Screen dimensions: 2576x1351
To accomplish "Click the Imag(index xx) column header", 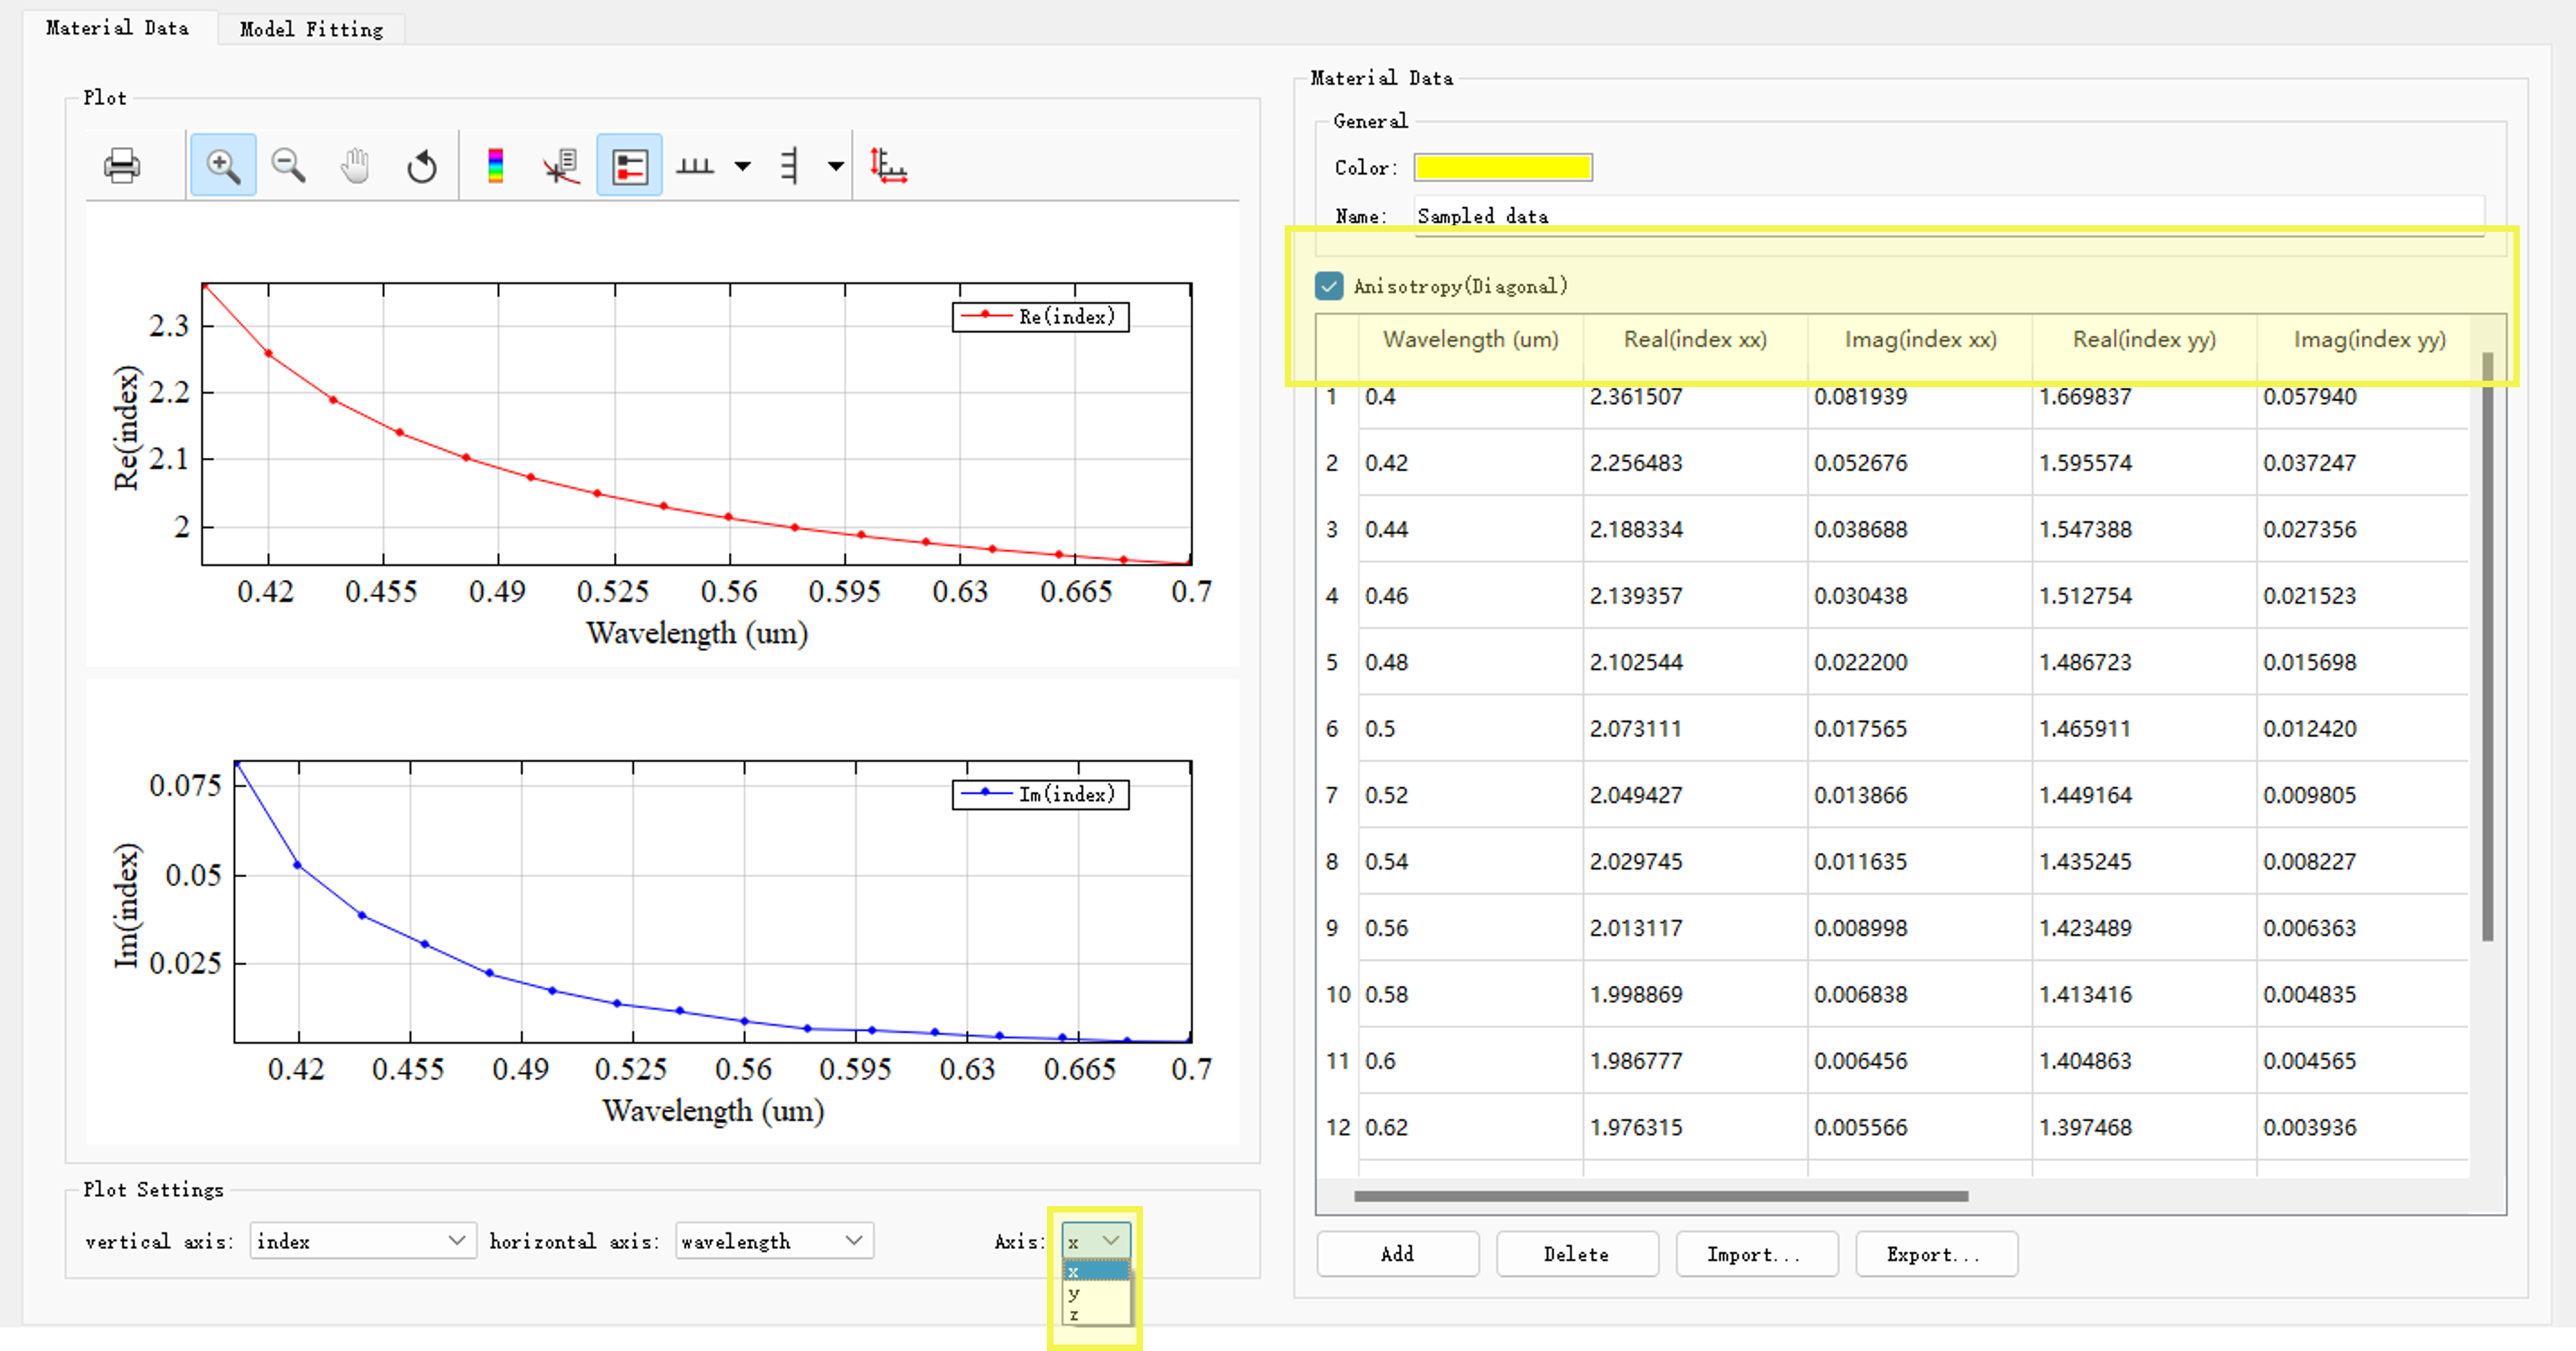I will tap(1920, 340).
